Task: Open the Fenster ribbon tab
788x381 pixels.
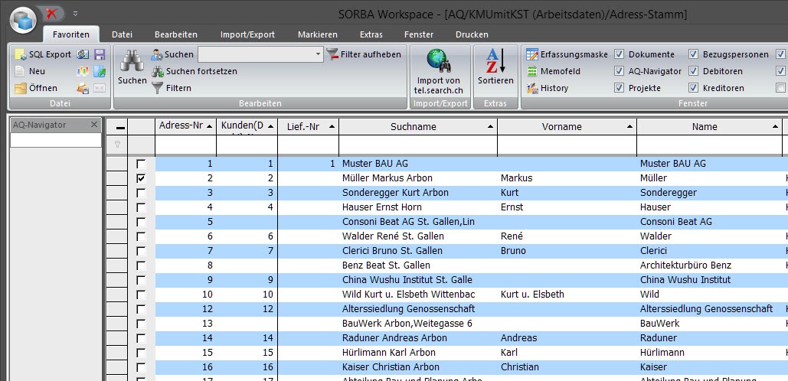Action: (419, 34)
